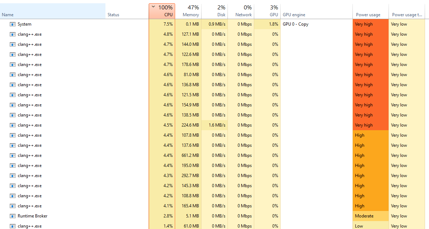This screenshot has height=229, width=429.
Task: Click icon of clang++.exe using 292.7 MB
Action: pyautogui.click(x=13, y=176)
